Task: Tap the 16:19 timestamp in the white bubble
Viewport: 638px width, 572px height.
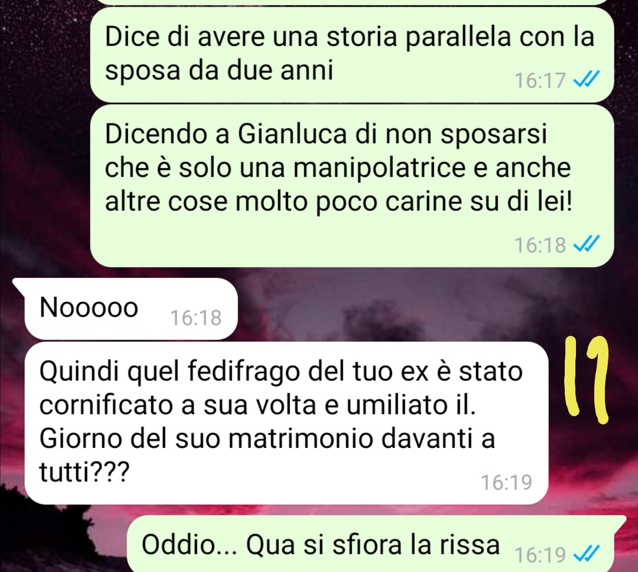Action: point(506,482)
